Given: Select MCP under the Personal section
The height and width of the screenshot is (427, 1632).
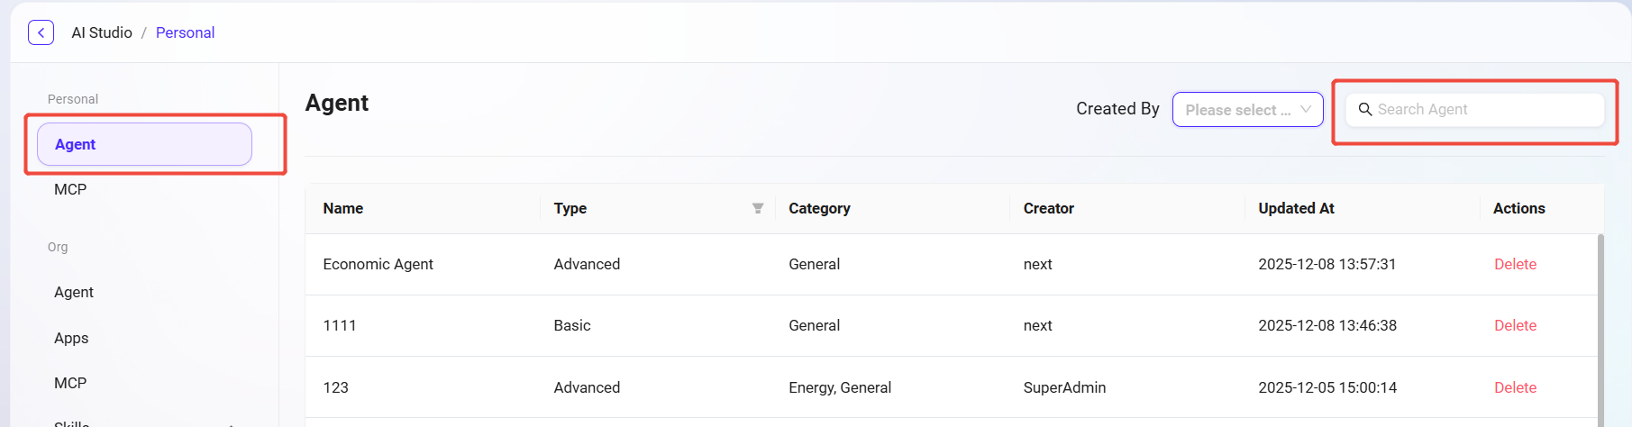Looking at the screenshot, I should (x=70, y=189).
